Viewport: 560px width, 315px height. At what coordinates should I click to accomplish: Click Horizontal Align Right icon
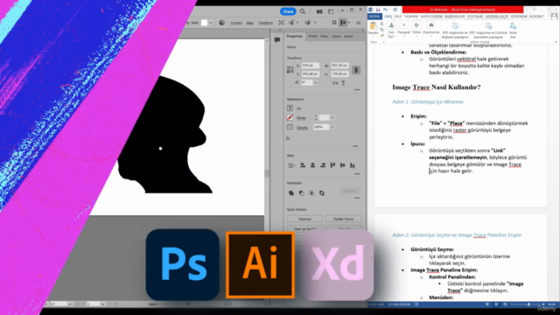[323, 165]
